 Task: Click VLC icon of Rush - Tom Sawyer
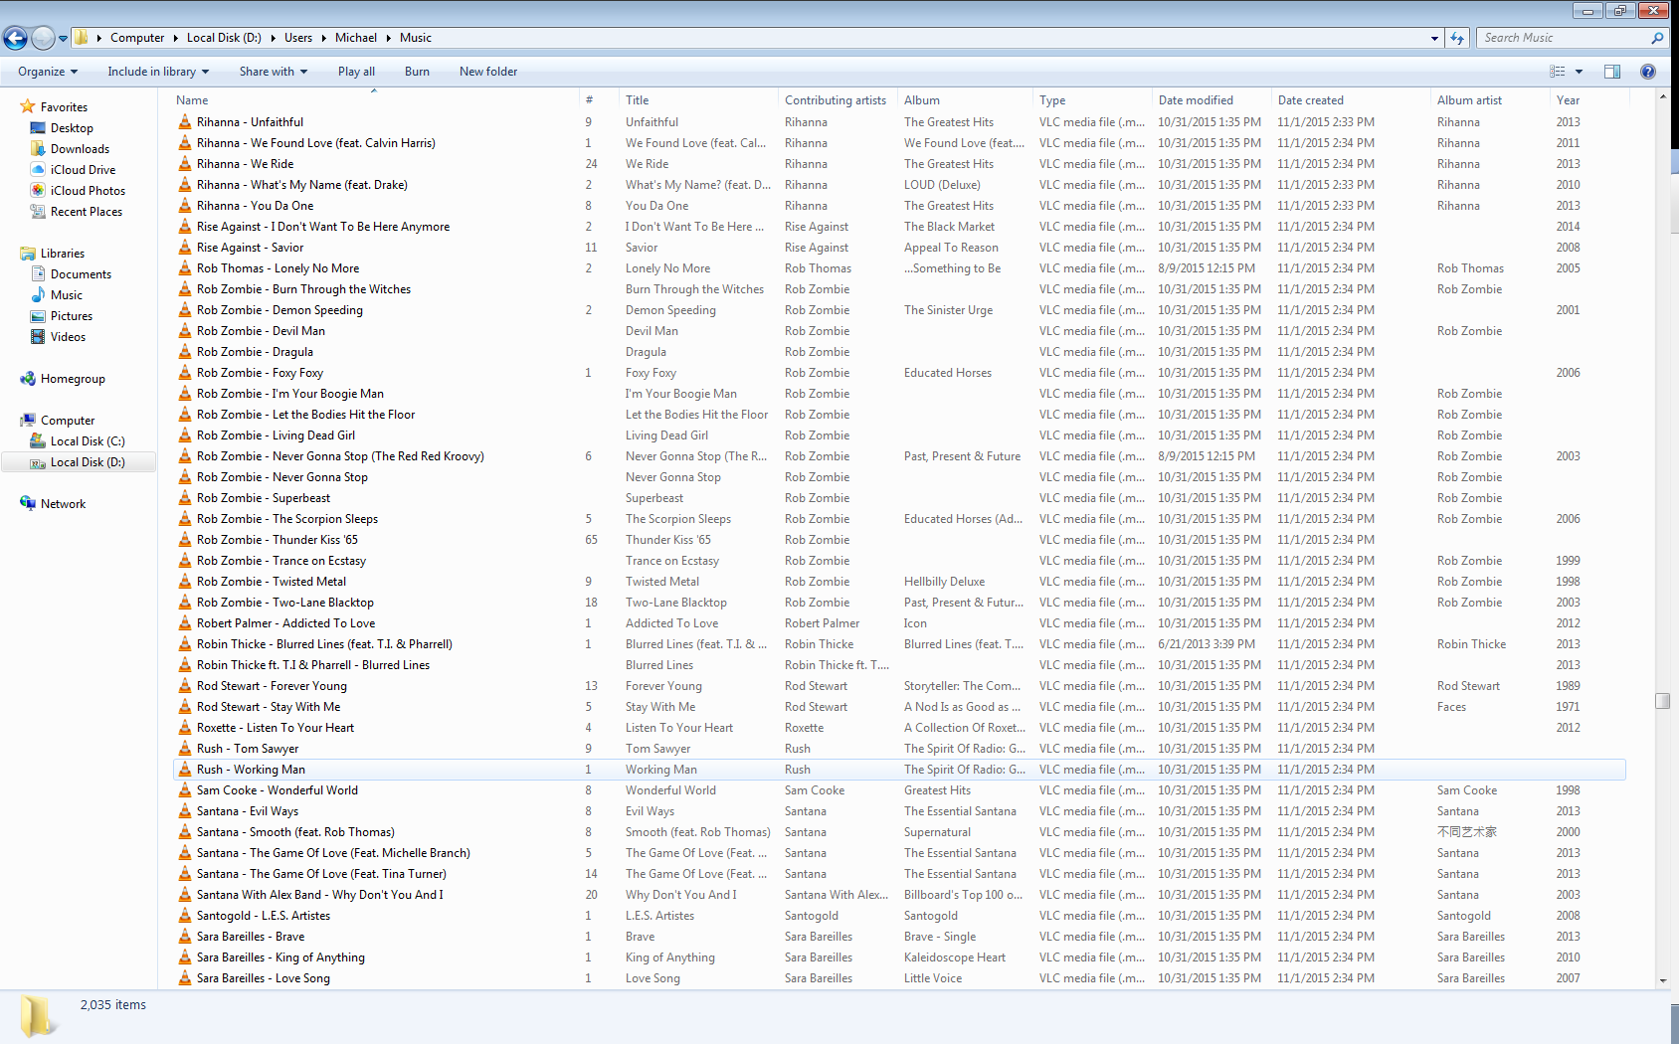point(185,749)
